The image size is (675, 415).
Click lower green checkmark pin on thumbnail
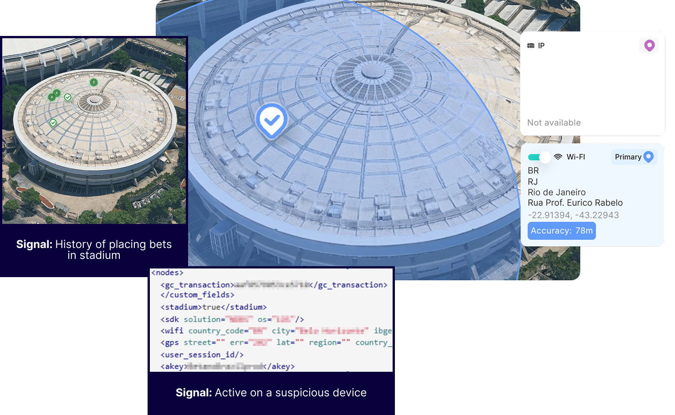[x=53, y=123]
